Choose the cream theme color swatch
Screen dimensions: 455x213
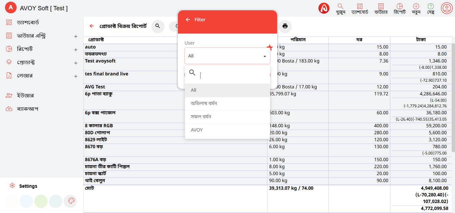pyautogui.click(x=12, y=201)
